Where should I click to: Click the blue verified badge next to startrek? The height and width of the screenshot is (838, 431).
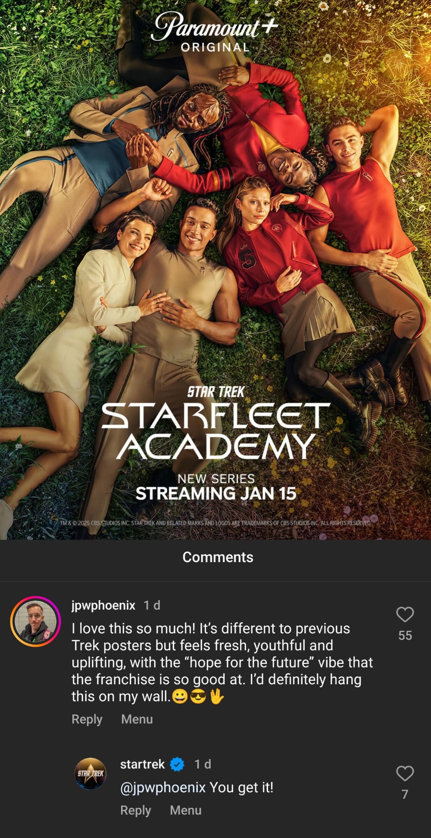[x=177, y=765]
